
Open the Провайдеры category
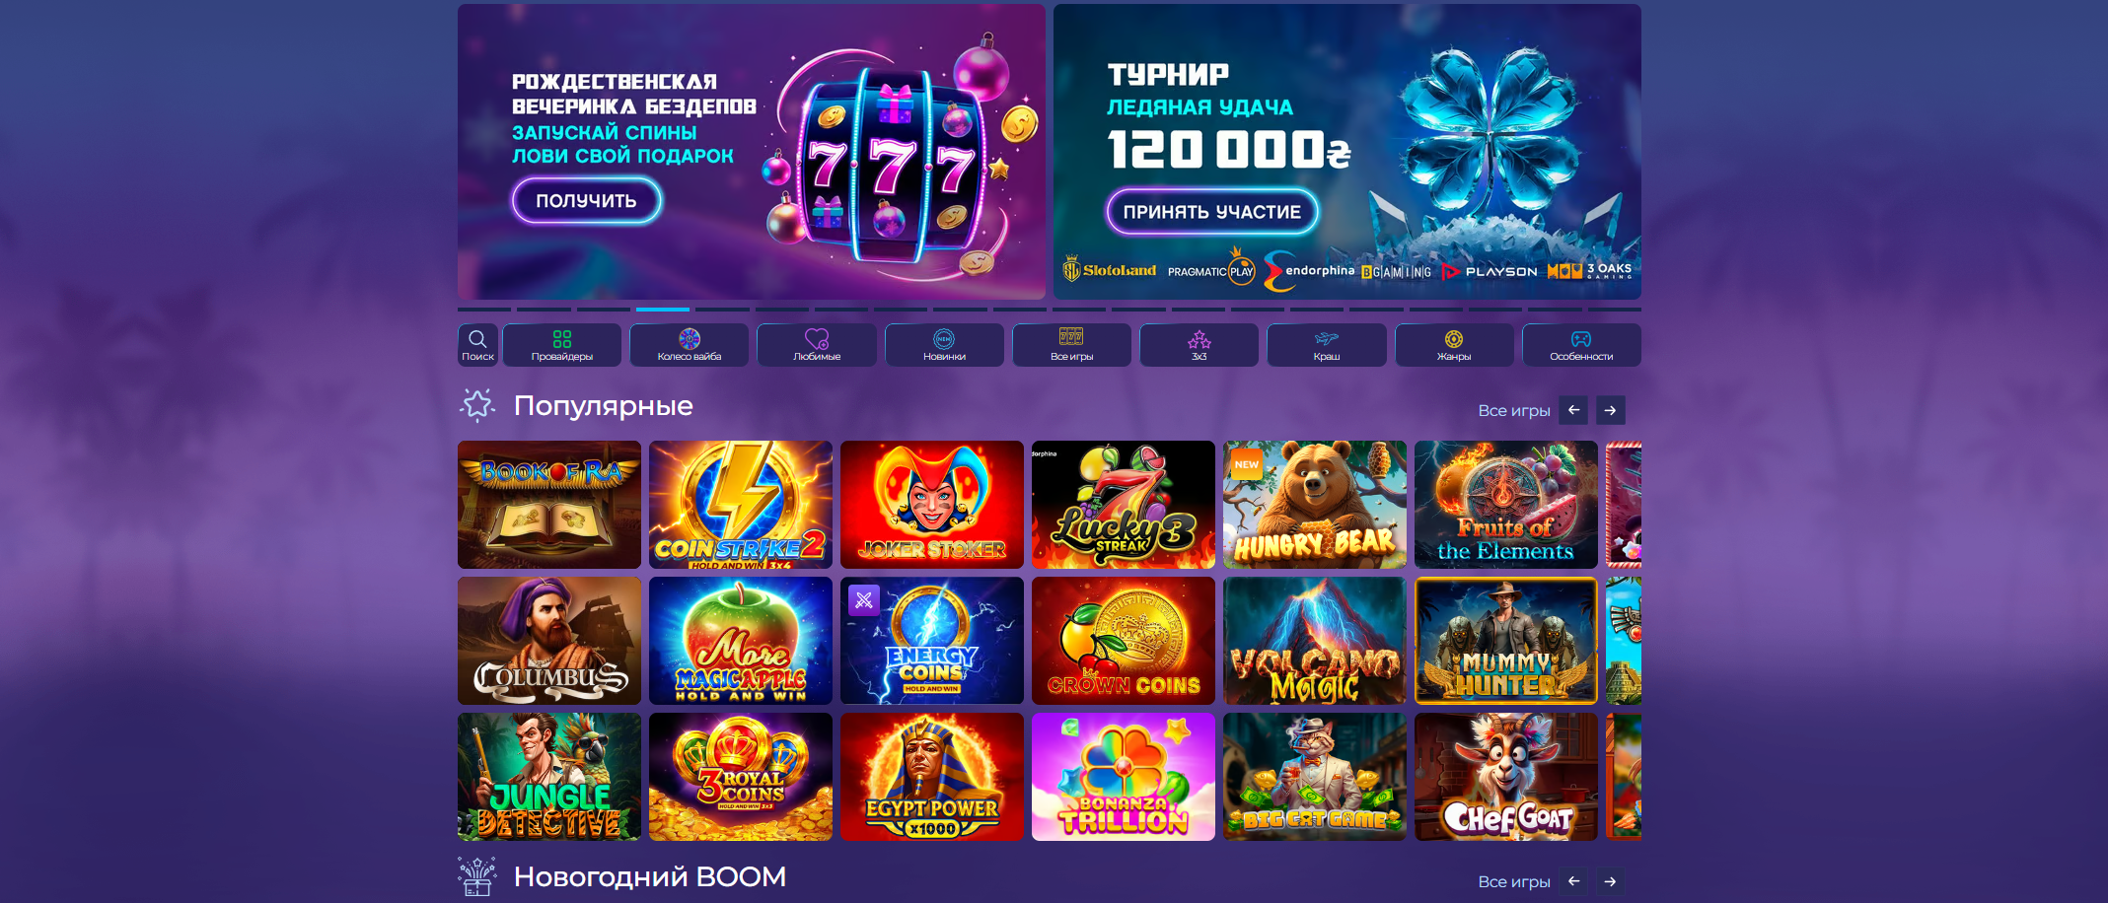[562, 345]
